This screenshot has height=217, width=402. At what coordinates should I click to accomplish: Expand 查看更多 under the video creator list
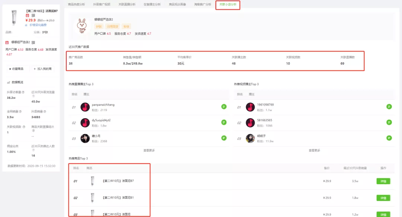[314, 151]
